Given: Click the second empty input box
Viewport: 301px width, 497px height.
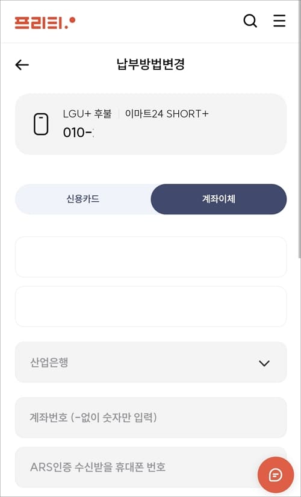Looking at the screenshot, I should tap(151, 306).
